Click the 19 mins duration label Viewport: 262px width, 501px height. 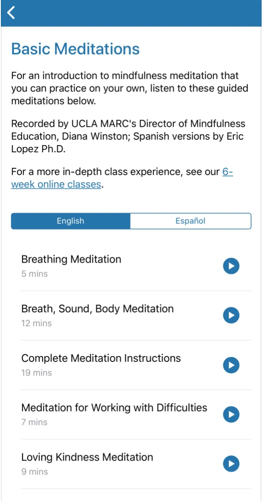36,373
